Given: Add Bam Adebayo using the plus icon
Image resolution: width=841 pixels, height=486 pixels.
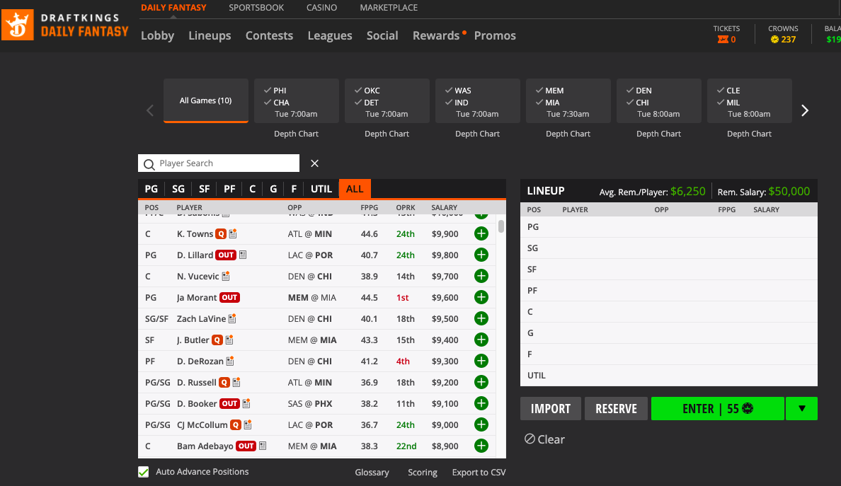Looking at the screenshot, I should pyautogui.click(x=481, y=446).
